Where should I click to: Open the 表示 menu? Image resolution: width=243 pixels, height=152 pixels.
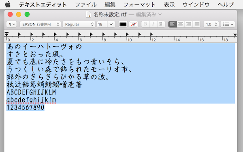click(169, 4)
